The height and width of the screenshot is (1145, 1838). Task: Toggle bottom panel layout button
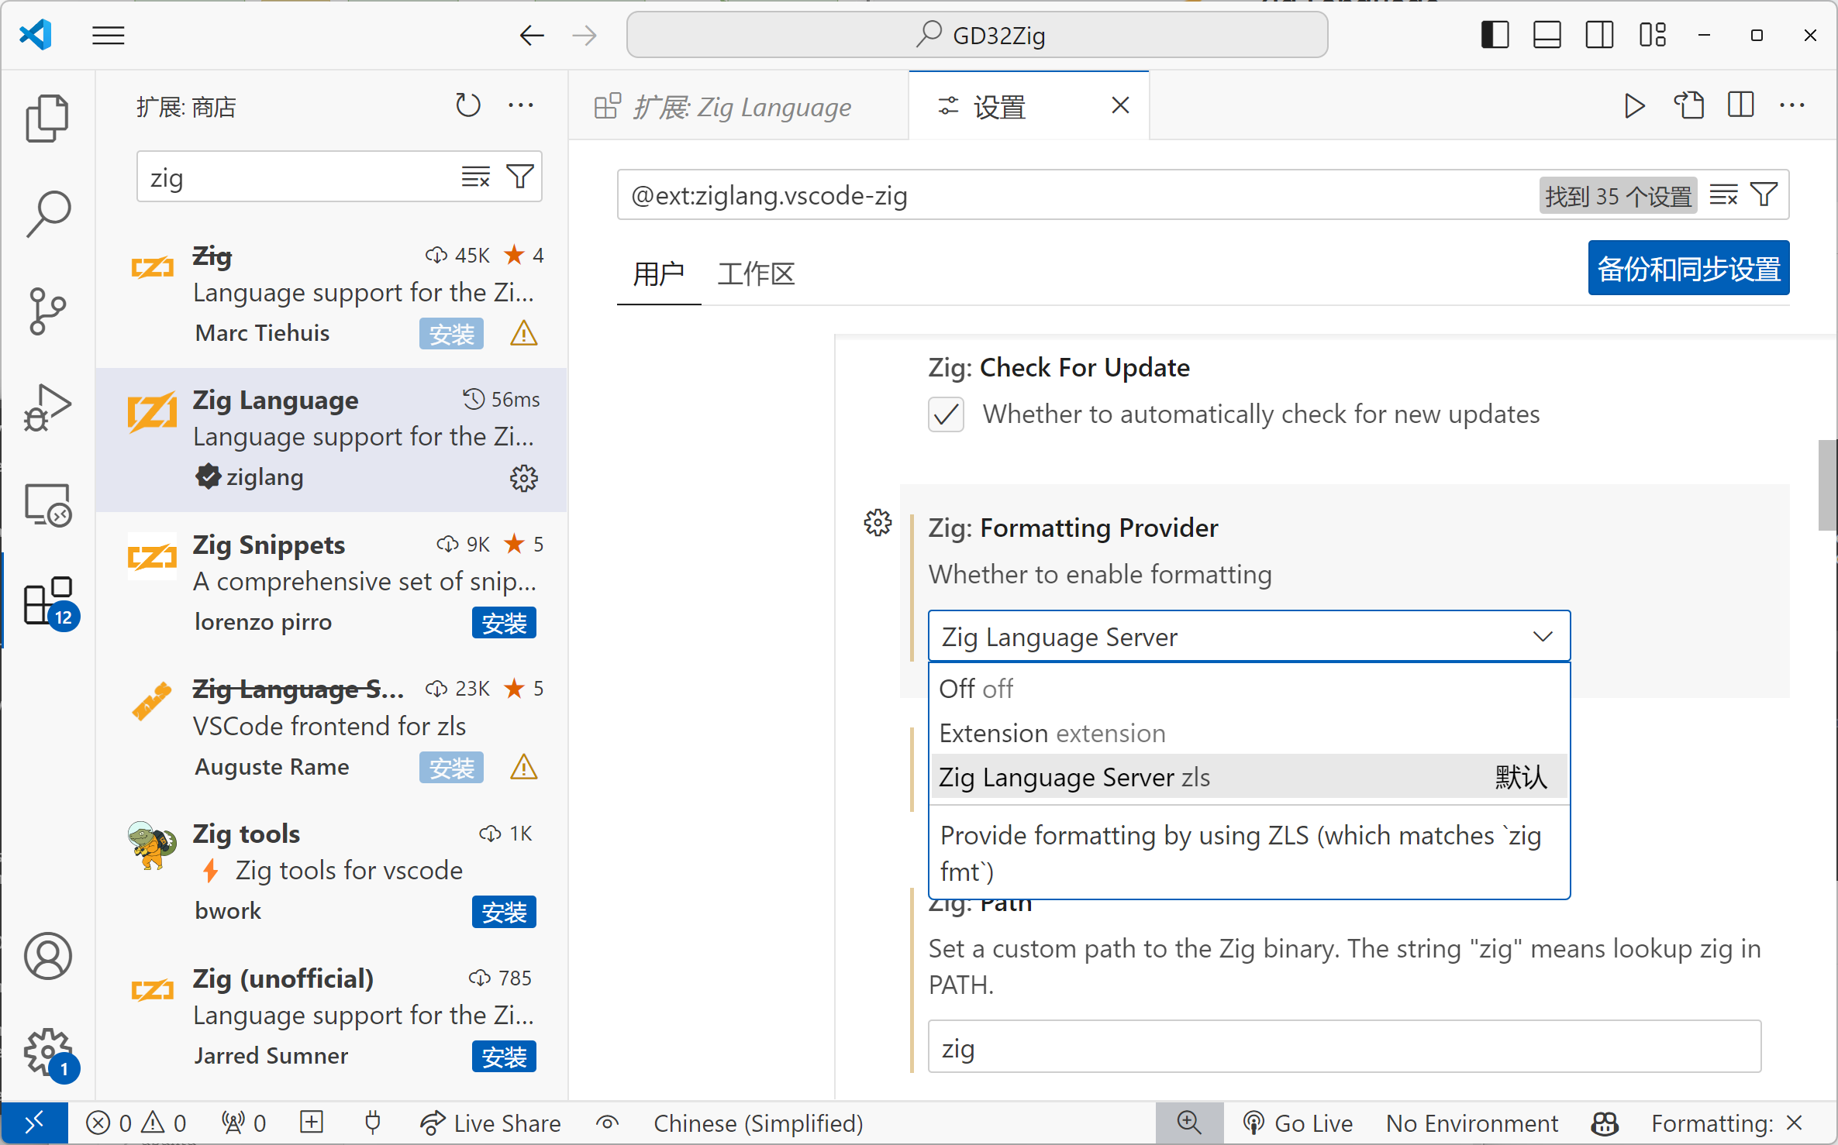point(1547,35)
